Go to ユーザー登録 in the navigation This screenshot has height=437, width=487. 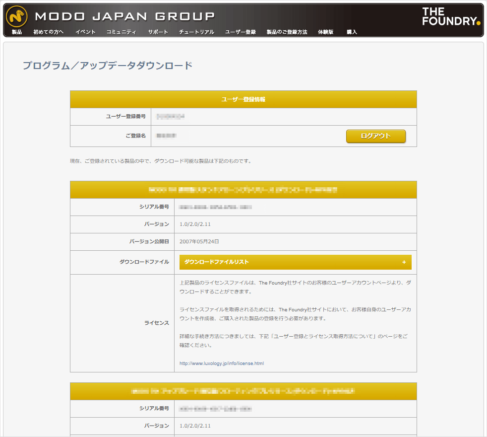point(241,32)
